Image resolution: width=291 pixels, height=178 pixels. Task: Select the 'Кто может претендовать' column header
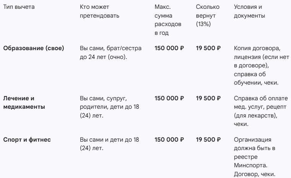pyautogui.click(x=99, y=11)
